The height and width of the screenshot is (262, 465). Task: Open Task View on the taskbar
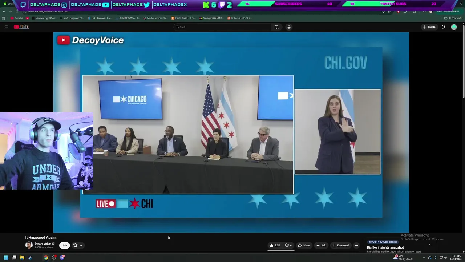(14, 258)
